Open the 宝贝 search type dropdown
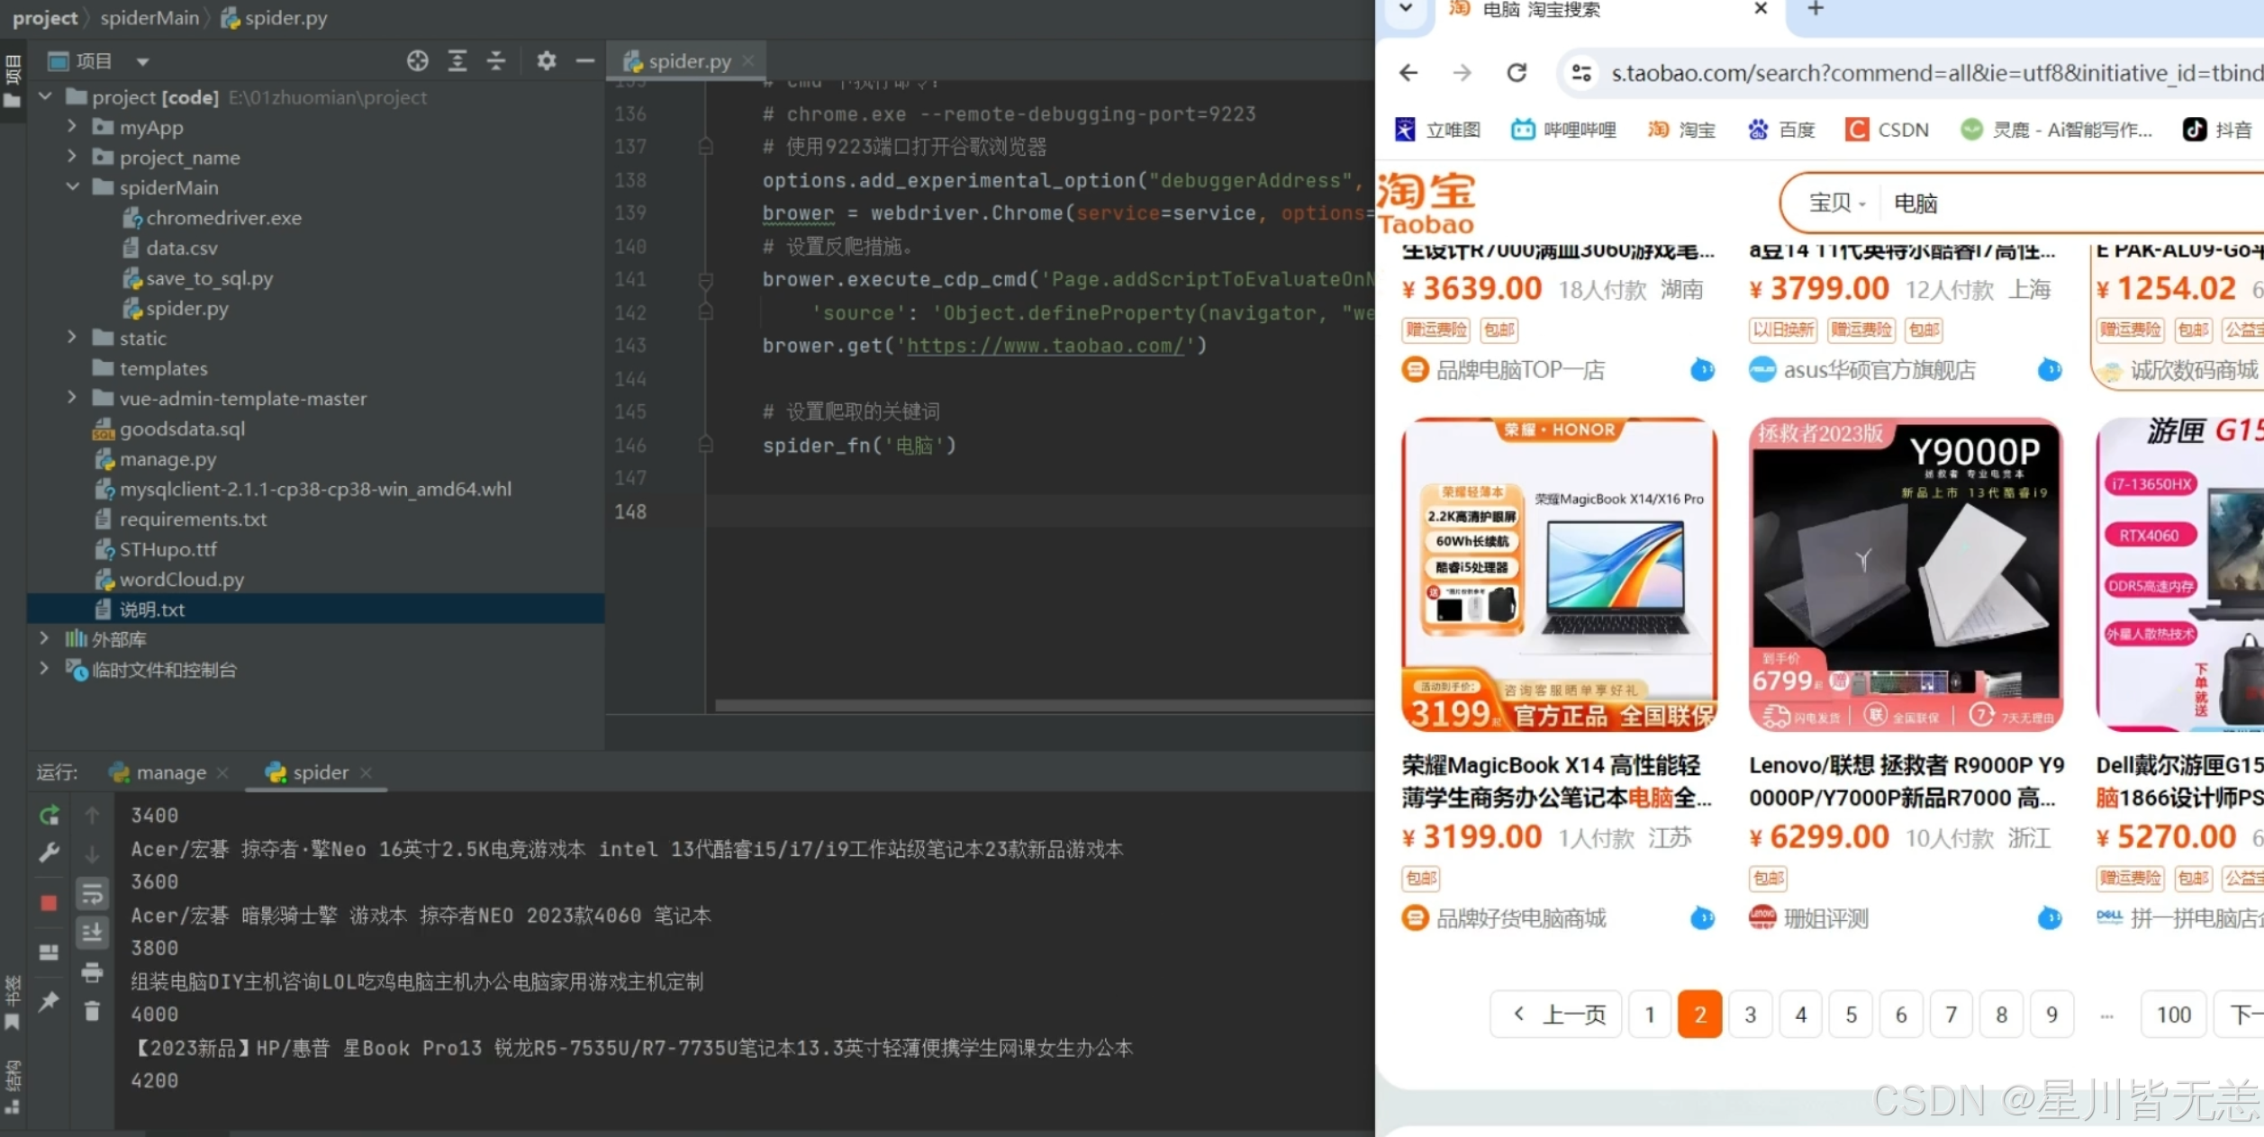 coord(1838,203)
